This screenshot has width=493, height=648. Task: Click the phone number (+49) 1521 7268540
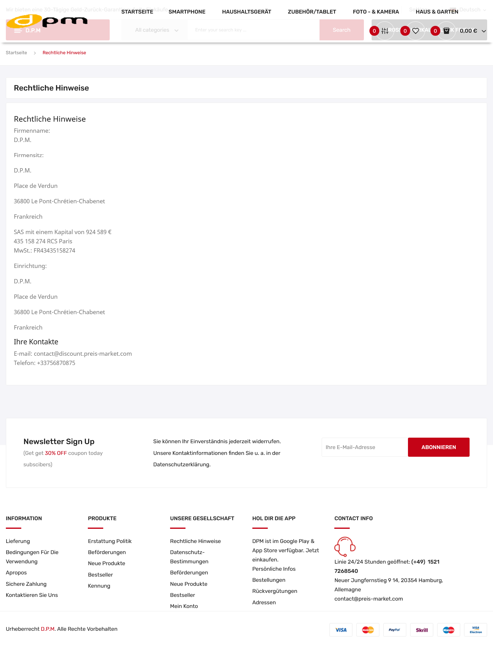pos(387,566)
